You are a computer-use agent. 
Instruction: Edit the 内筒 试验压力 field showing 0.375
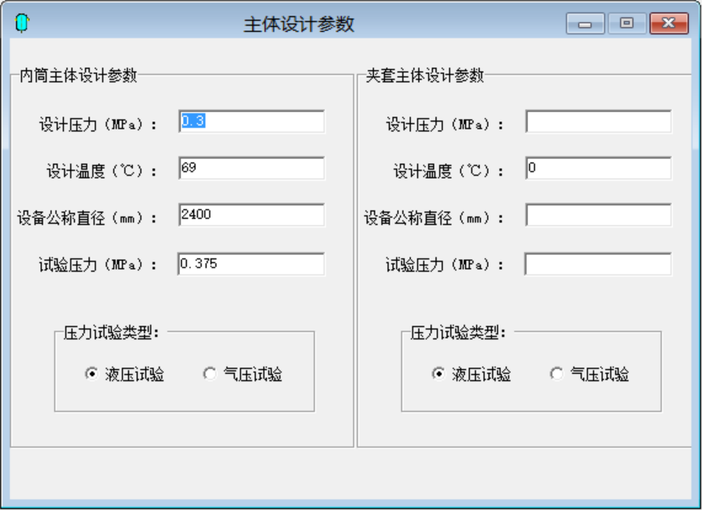pyautogui.click(x=251, y=264)
